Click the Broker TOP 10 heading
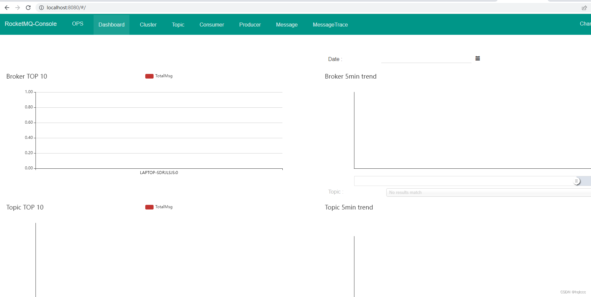The height and width of the screenshot is (297, 591). tap(27, 76)
